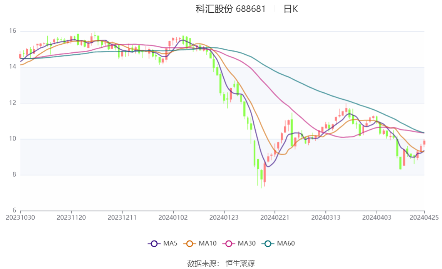This screenshot has width=442, height=269.
Task: Open the 恒生聚源 data source text
Action: [x=240, y=264]
